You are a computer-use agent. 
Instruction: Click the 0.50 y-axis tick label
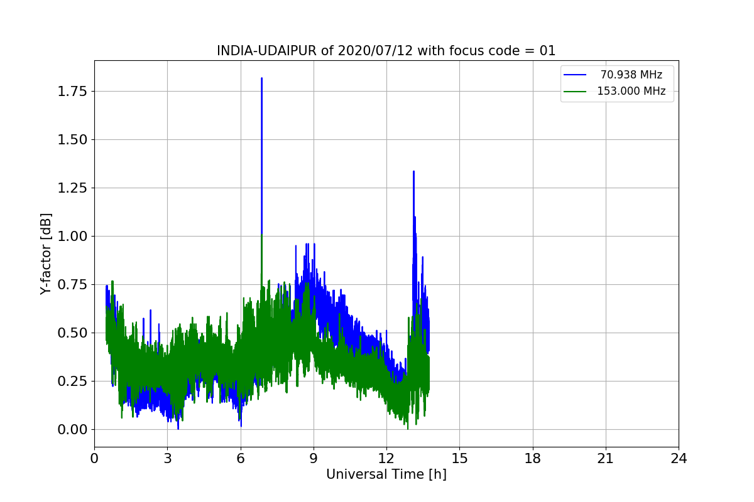pyautogui.click(x=72, y=333)
